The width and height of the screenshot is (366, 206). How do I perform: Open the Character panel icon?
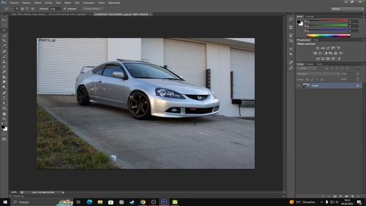[291, 49]
